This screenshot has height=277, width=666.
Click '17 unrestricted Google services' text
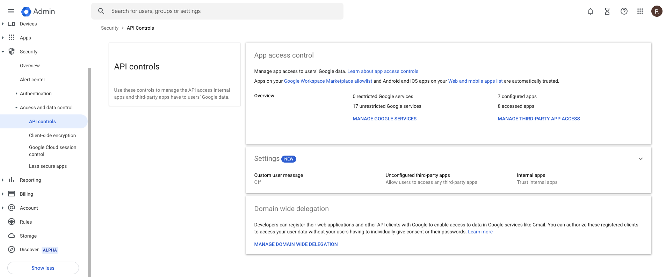click(387, 106)
